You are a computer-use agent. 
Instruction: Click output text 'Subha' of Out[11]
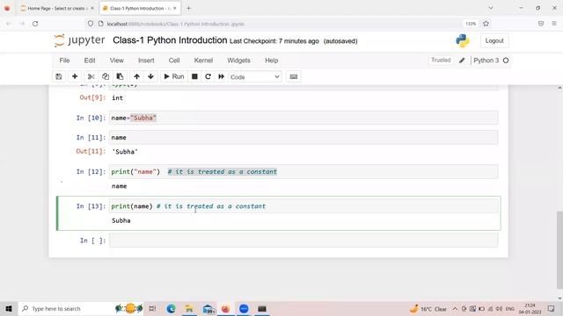click(125, 152)
